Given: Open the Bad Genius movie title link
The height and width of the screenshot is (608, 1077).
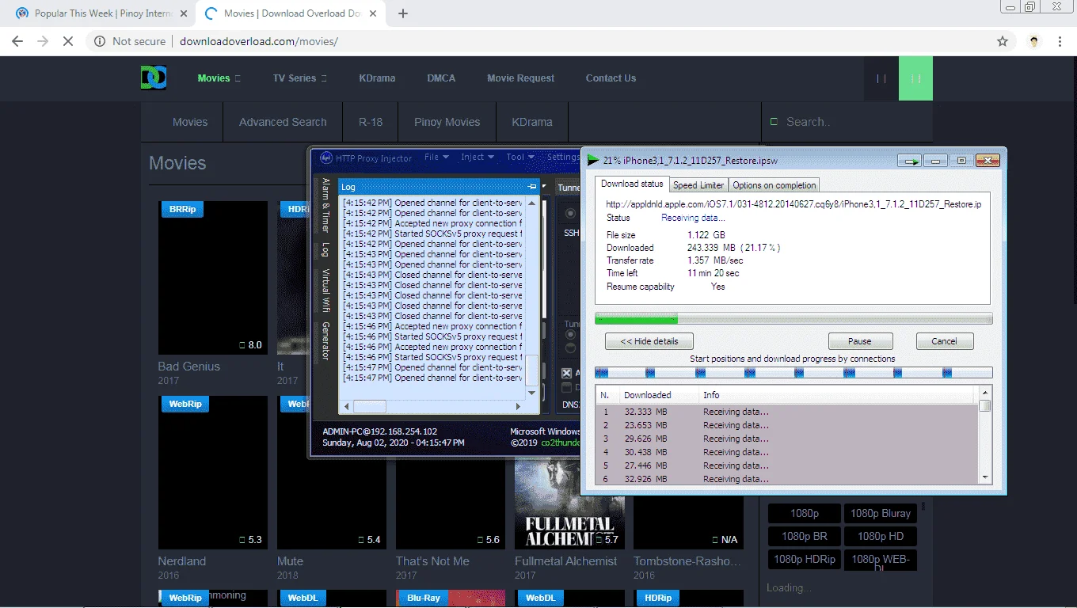Looking at the screenshot, I should (189, 367).
